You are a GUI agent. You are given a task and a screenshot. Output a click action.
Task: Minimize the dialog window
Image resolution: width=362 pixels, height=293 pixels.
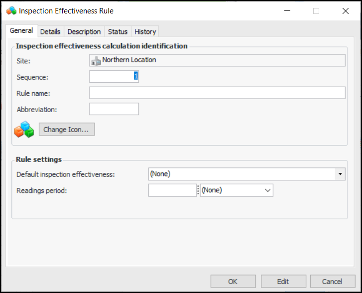point(287,11)
